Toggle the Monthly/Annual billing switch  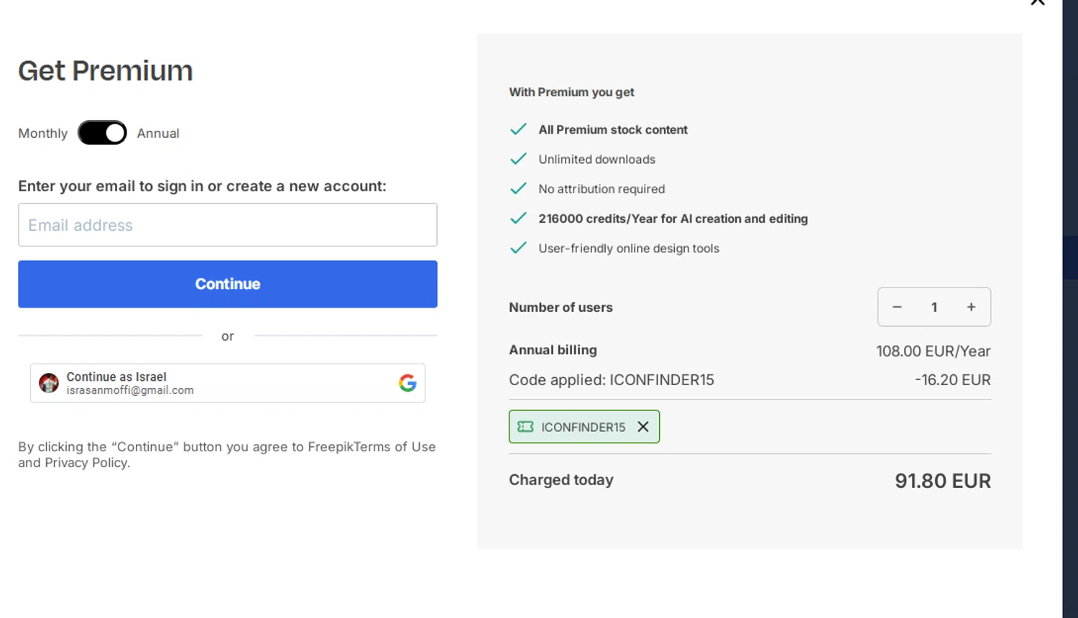pos(102,133)
